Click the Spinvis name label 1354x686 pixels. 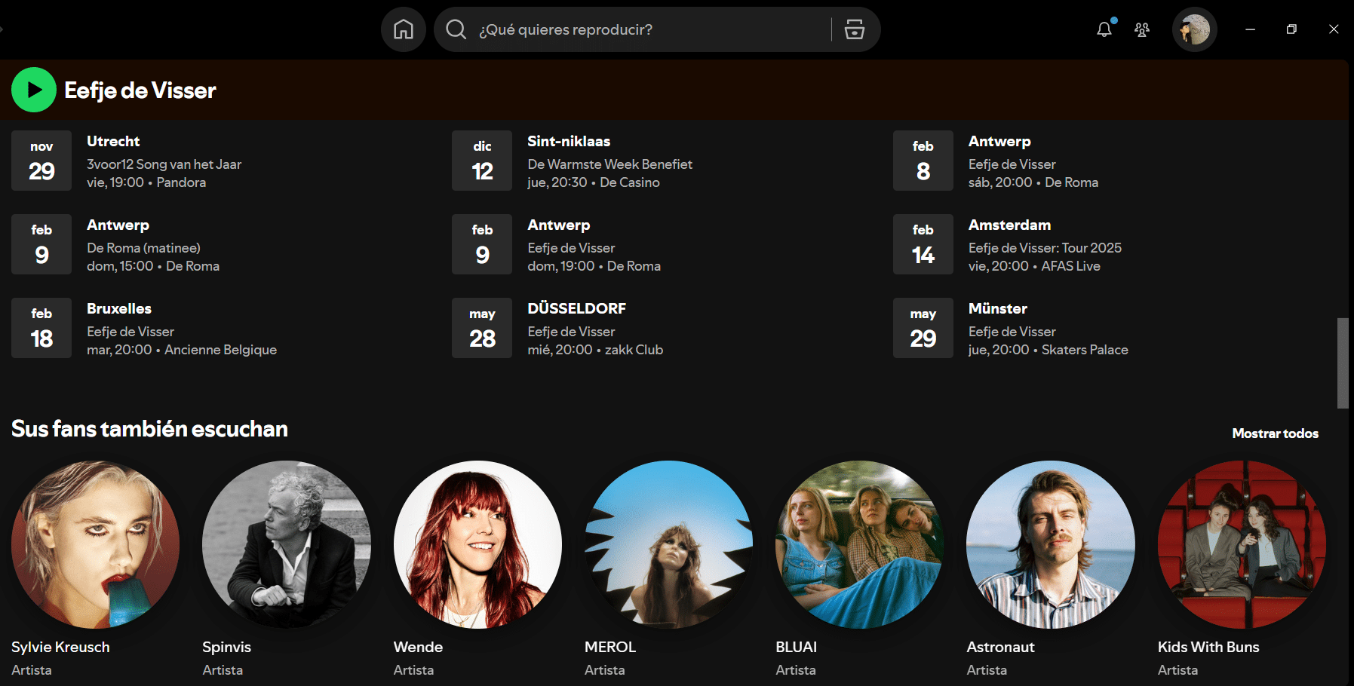coord(226,647)
